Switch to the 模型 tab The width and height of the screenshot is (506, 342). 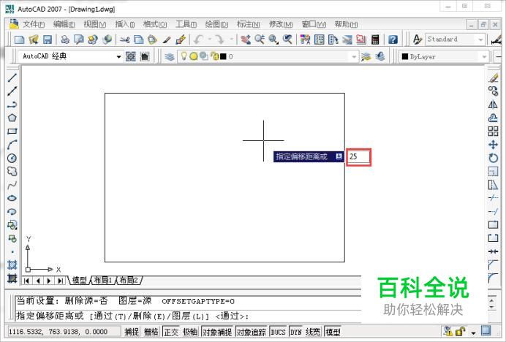(79, 280)
